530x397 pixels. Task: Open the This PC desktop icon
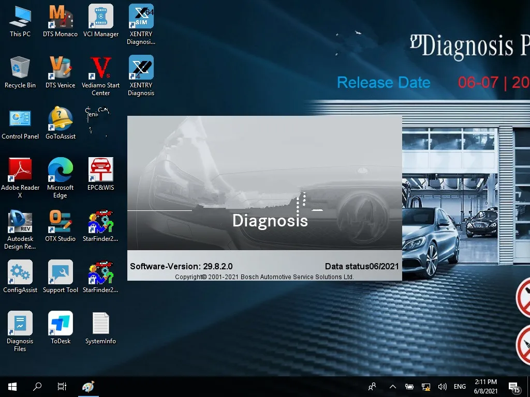(x=20, y=21)
